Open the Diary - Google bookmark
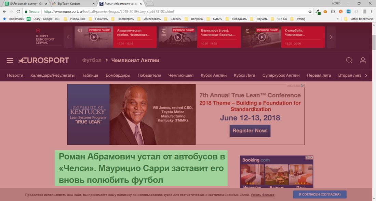The image size is (376, 201). [43, 19]
